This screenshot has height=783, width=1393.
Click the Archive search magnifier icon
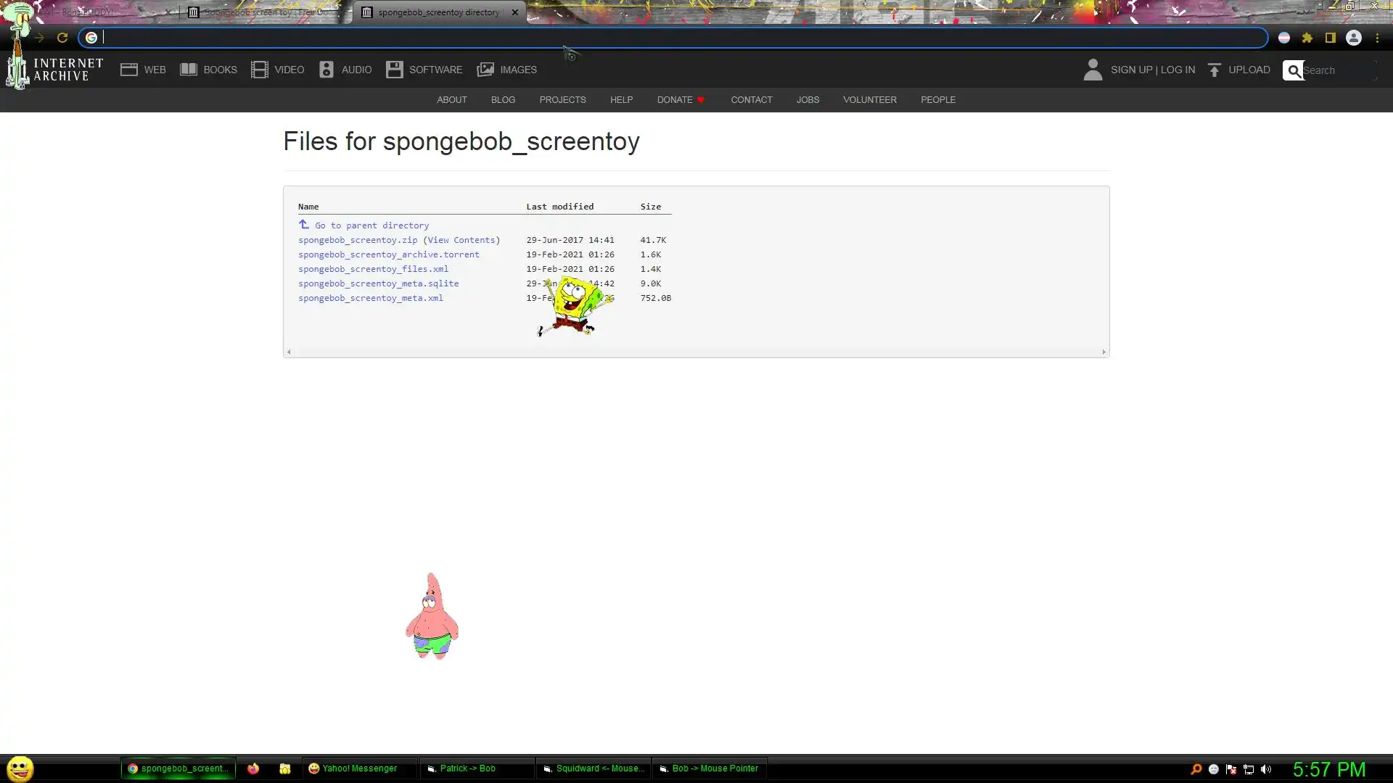1294,70
